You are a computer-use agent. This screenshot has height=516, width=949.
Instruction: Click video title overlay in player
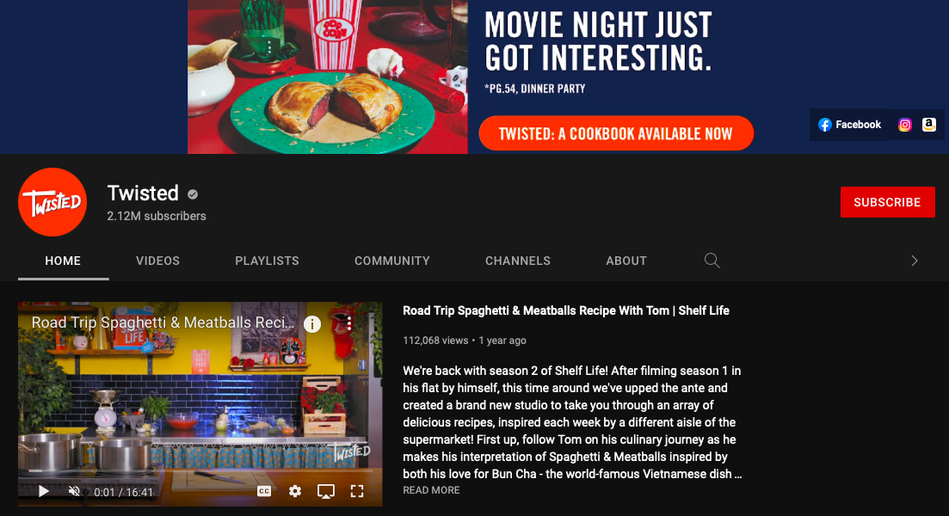(x=163, y=322)
